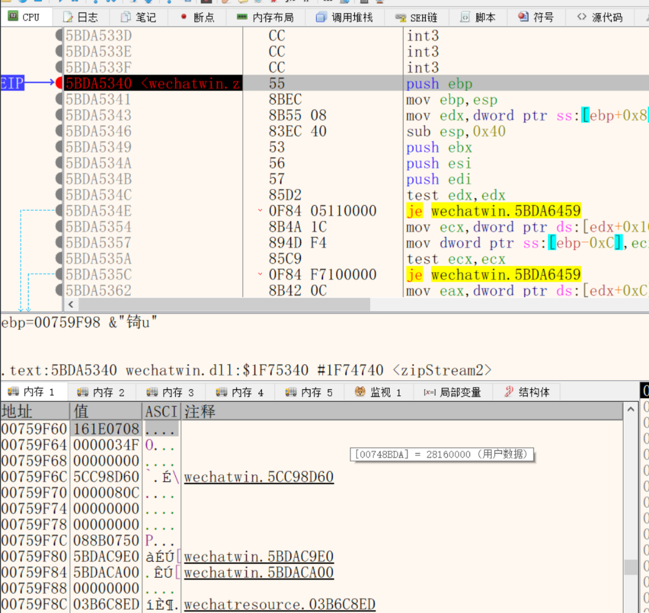Click the dump panel vertical scrollbar thumb
Viewport: 649px width, 613px height.
pyautogui.click(x=631, y=567)
